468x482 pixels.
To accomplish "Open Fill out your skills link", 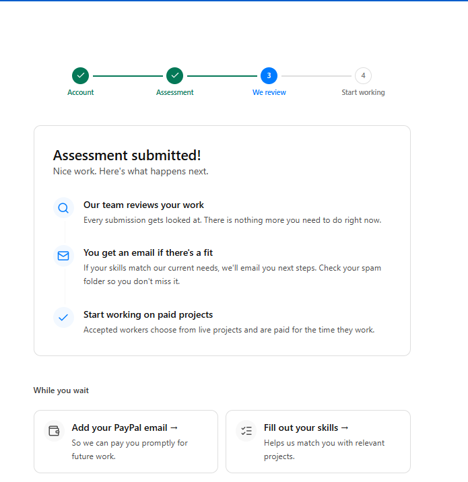I will [x=306, y=427].
